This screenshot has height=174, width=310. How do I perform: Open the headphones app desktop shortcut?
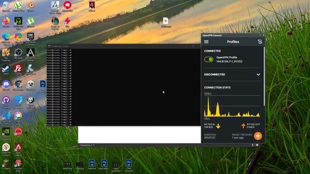(18, 23)
